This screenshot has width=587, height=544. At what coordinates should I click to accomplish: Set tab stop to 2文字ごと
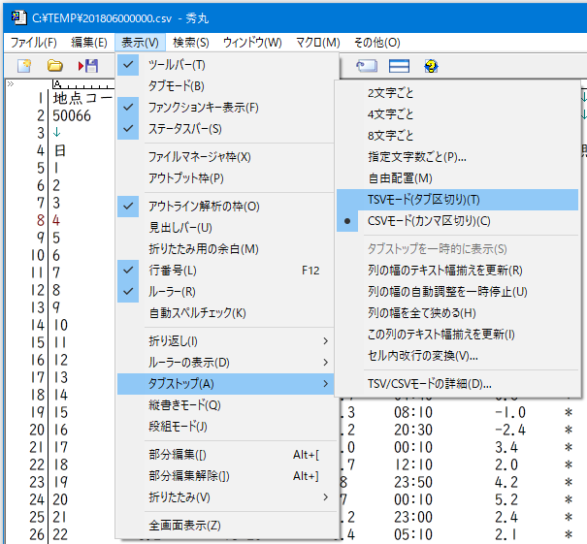point(457,93)
